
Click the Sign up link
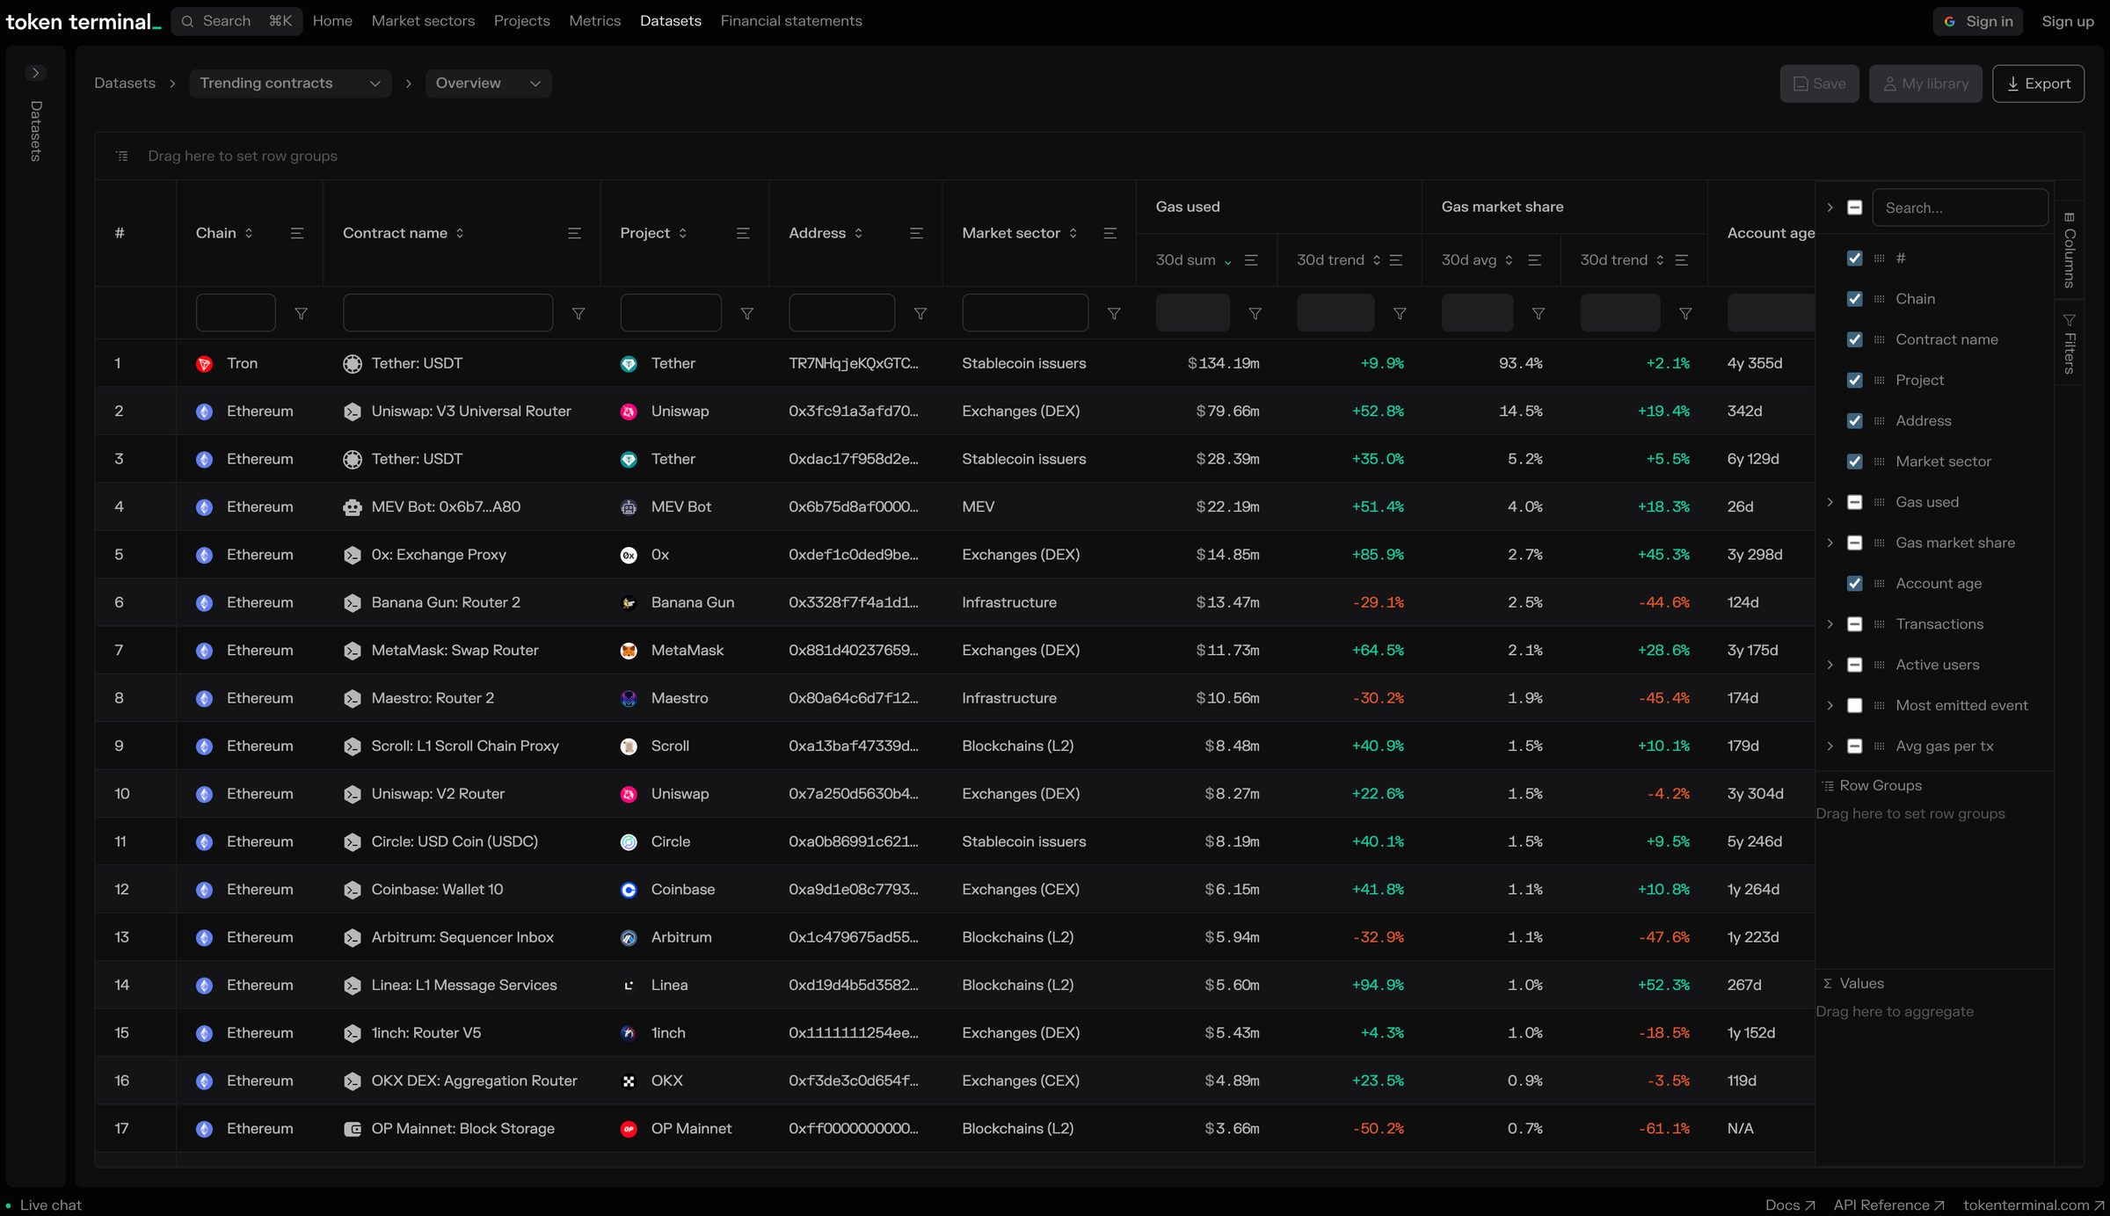tap(2067, 21)
